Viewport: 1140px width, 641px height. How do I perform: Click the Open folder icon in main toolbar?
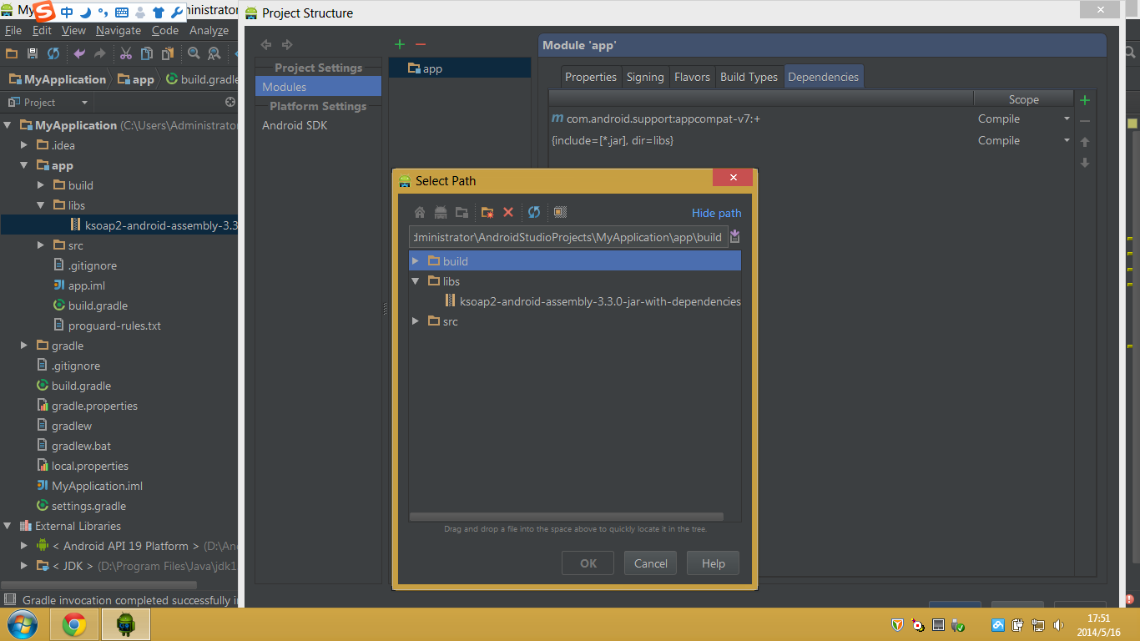pyautogui.click(x=12, y=53)
